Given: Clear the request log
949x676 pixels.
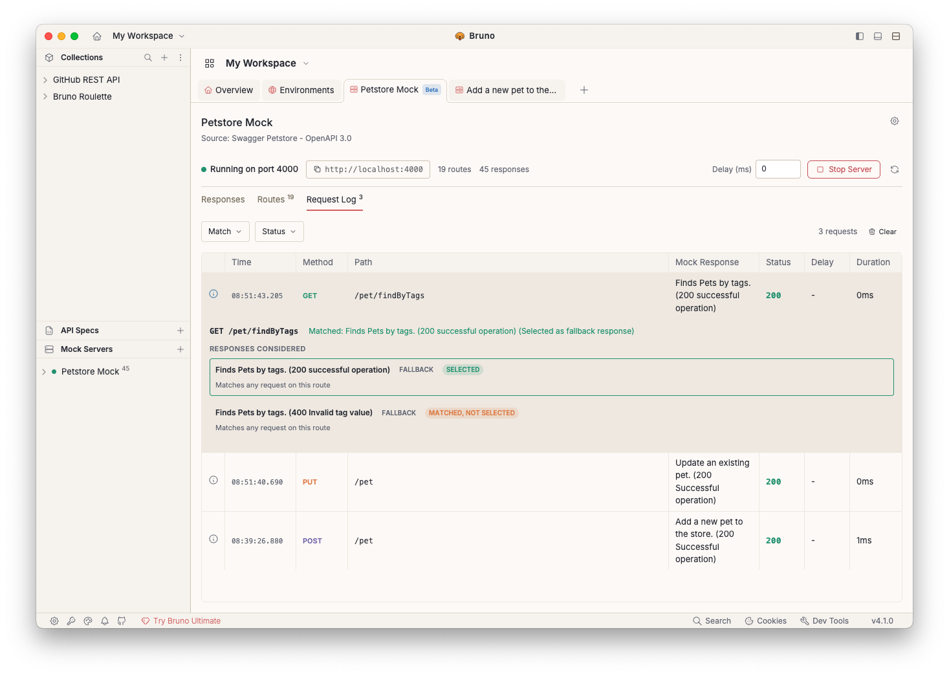Looking at the screenshot, I should point(882,232).
